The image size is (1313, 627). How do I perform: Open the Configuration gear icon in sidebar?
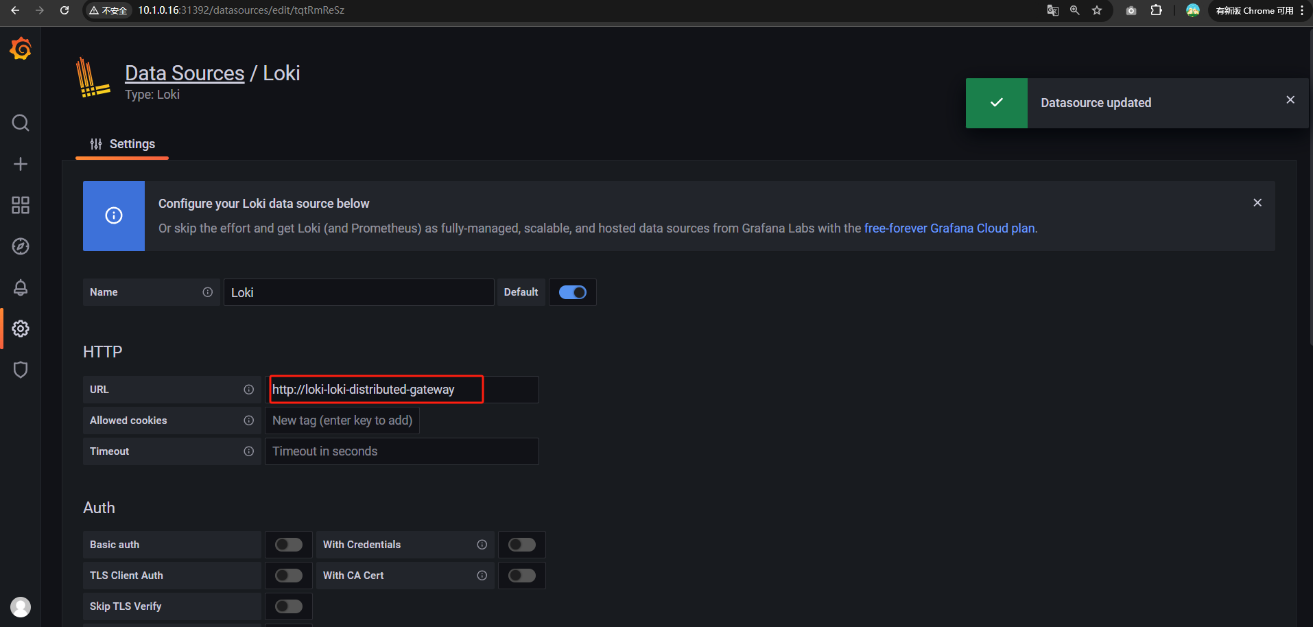coord(21,329)
